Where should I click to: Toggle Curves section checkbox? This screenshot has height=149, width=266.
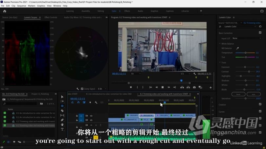tap(260, 111)
